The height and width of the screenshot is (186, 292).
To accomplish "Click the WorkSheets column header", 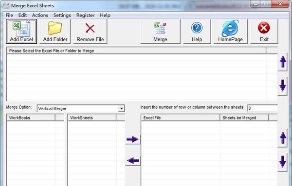I will (92, 118).
